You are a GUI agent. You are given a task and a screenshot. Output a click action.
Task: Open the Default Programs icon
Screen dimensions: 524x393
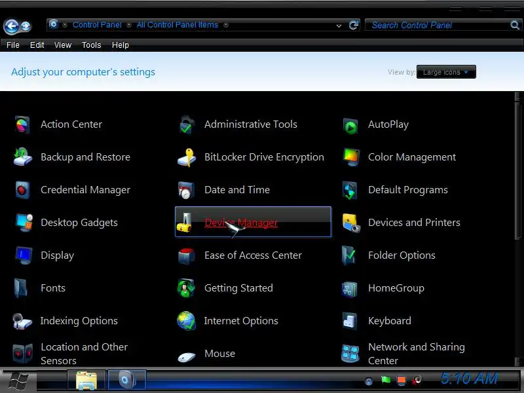click(x=350, y=190)
